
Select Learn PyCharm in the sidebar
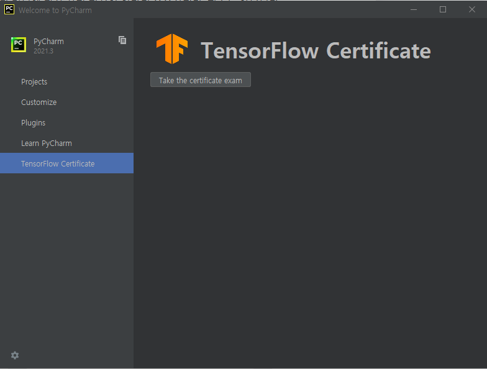click(x=67, y=143)
